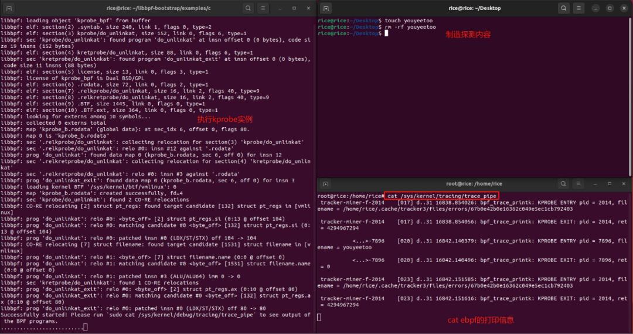Screen dimensions: 633x334
Task: Open search in the root@rice /home/rice terminal
Action: click(563, 184)
